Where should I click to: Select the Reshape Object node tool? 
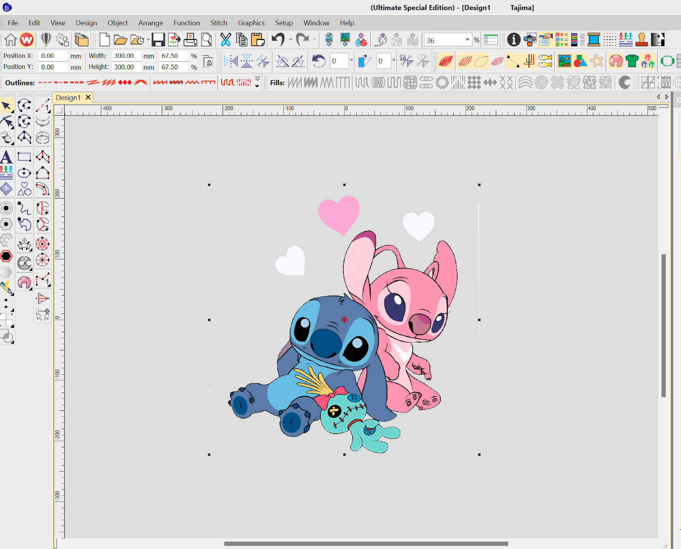(6, 122)
